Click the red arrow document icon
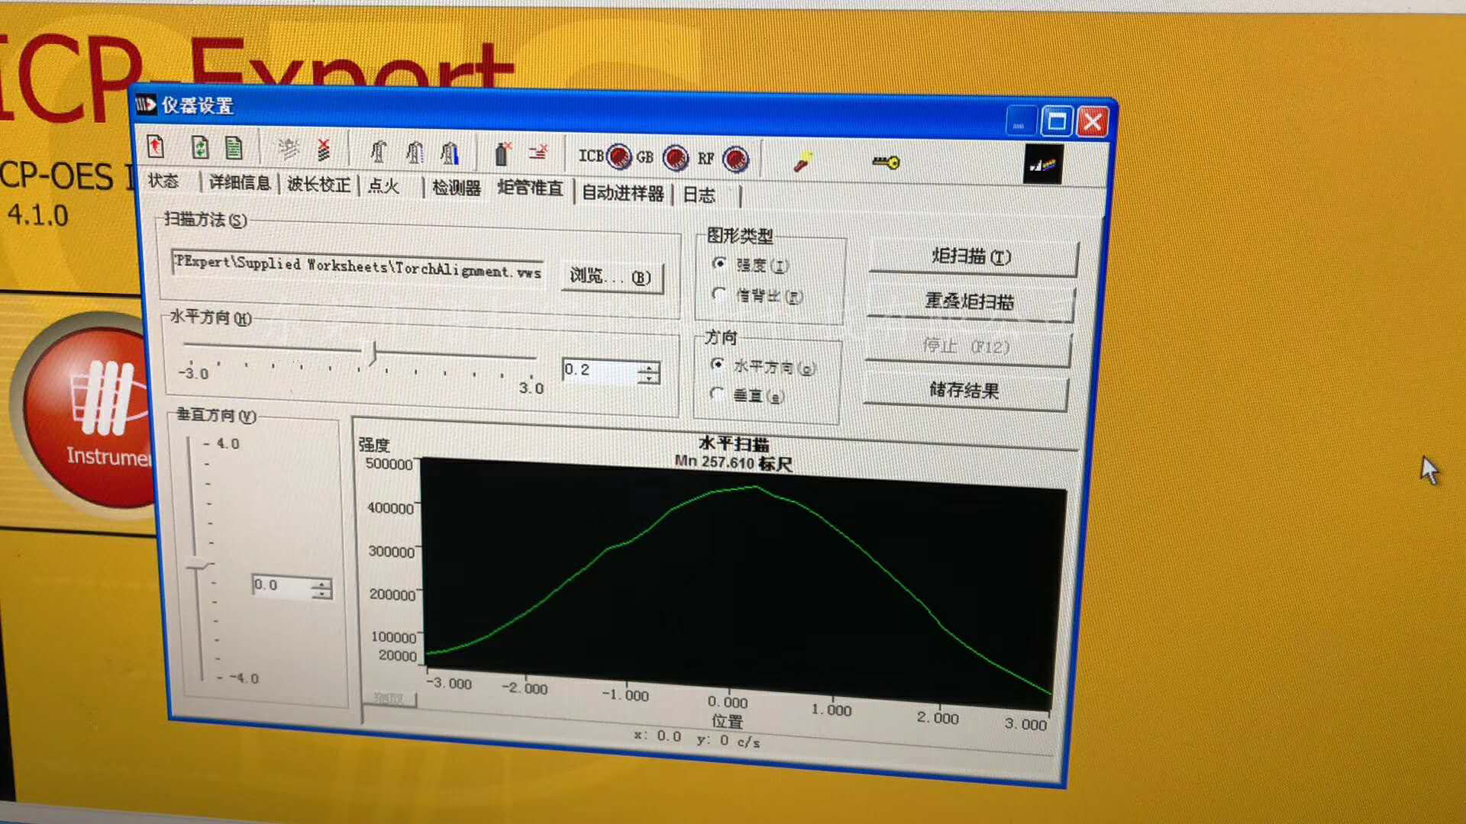Screen dimensions: 1466x824 156,146
